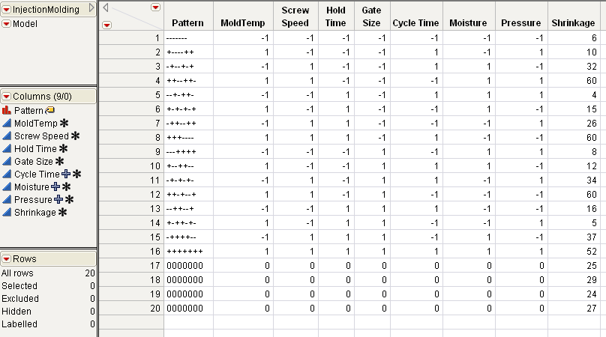Click the continuous icon next to MoldTemp
Viewport: 606px width, 337px height.
[7, 123]
